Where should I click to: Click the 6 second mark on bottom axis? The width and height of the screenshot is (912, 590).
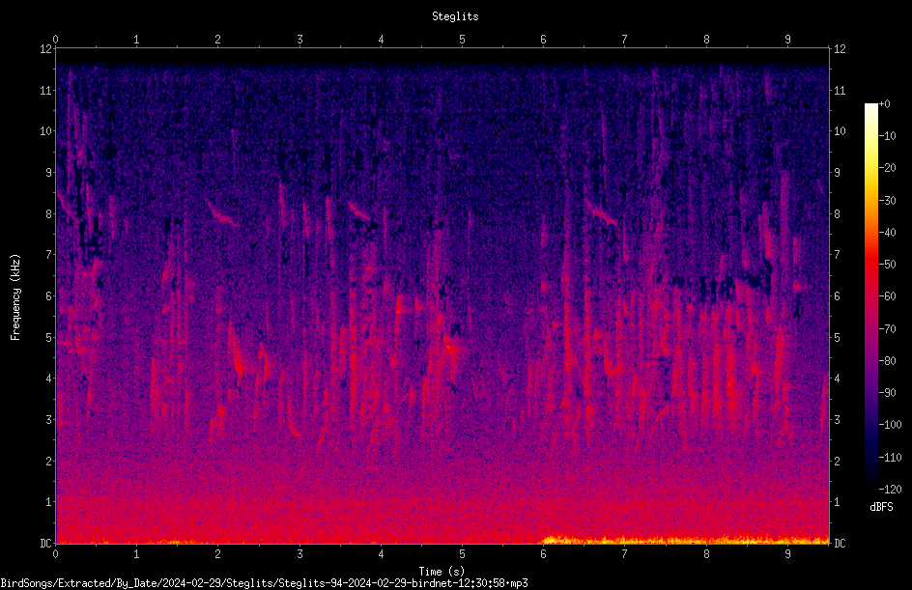coord(543,554)
